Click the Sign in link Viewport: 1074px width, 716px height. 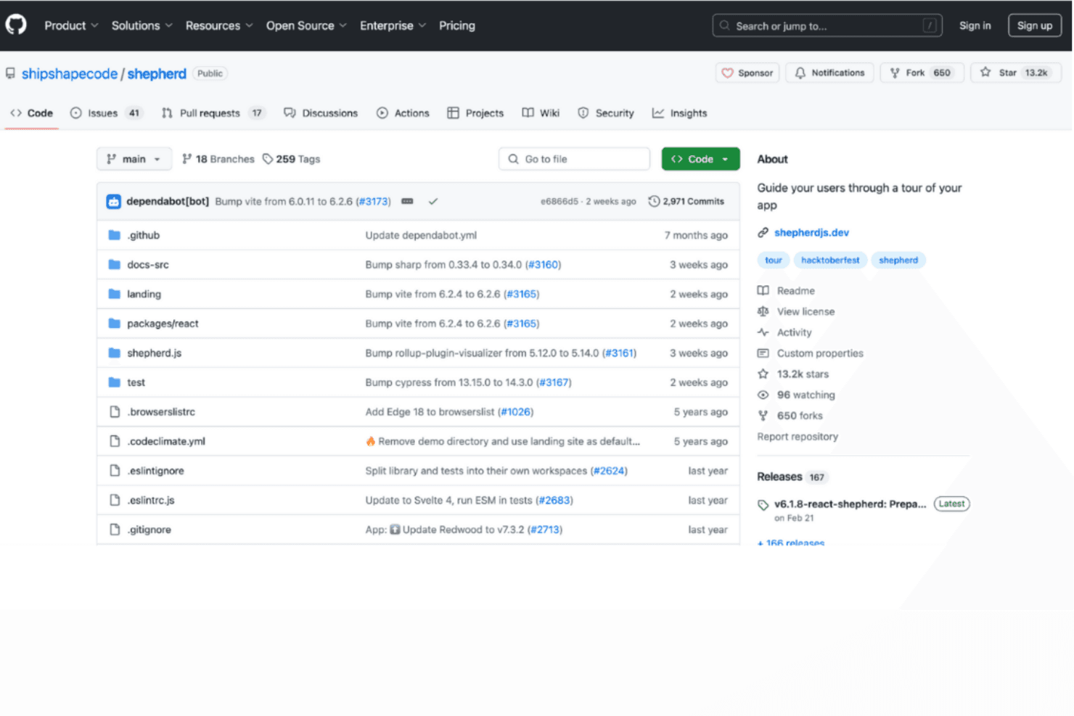(975, 25)
